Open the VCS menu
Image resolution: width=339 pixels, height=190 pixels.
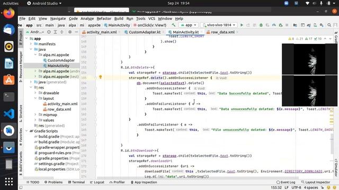[151, 18]
